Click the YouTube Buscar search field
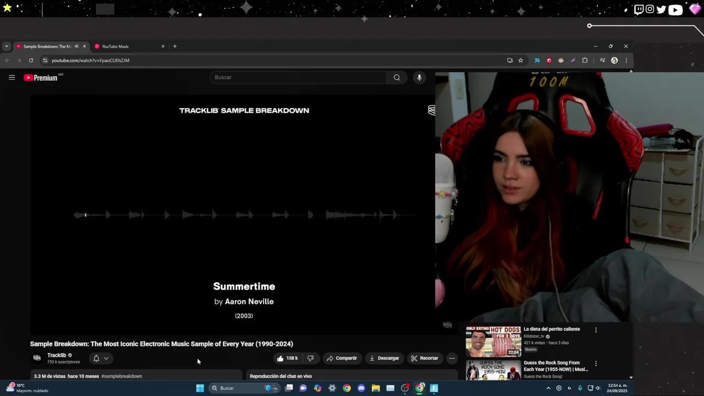This screenshot has height=396, width=704. [298, 78]
